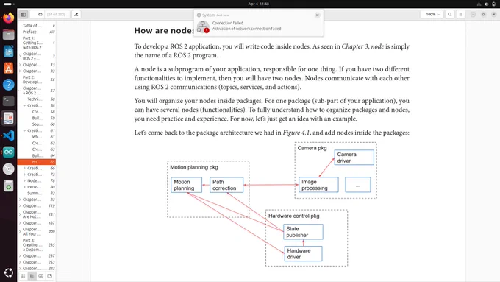Expand the Chapter entry on page 119
The image size is (500, 282).
pos(20,206)
